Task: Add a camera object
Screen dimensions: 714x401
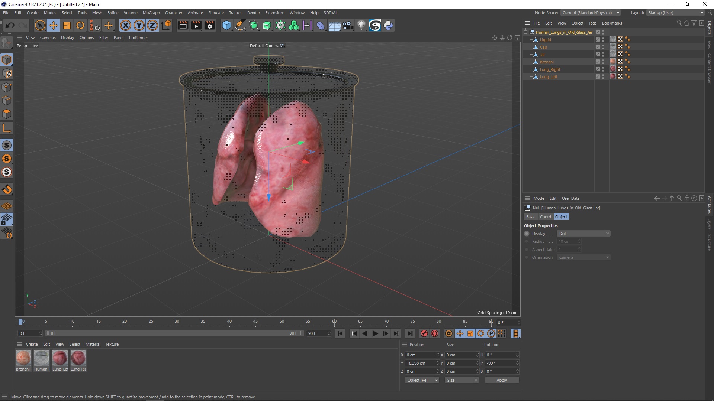Action: coord(348,25)
